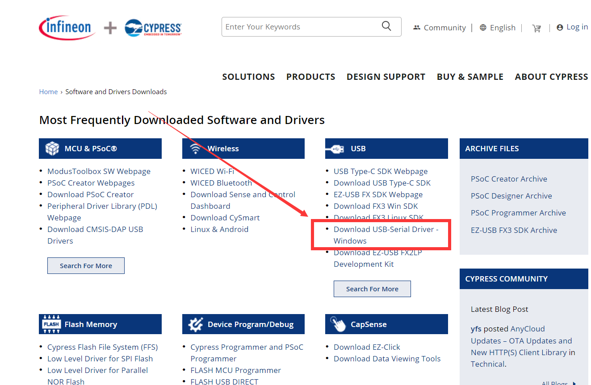
Task: Click Download EZ-Click link
Action: point(367,347)
